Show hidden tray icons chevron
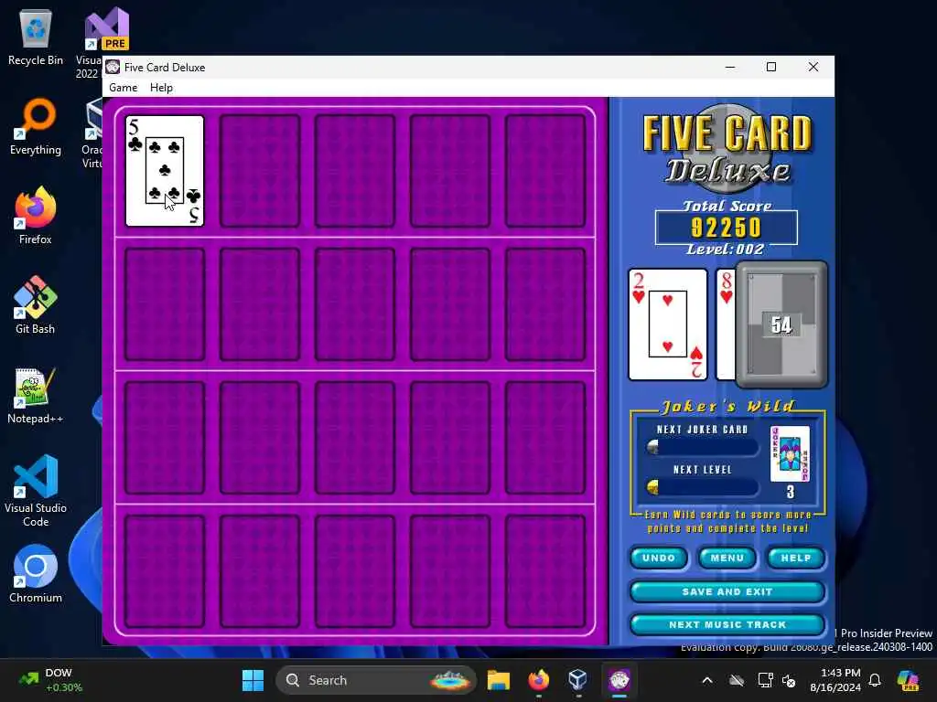937x702 pixels. point(707,680)
